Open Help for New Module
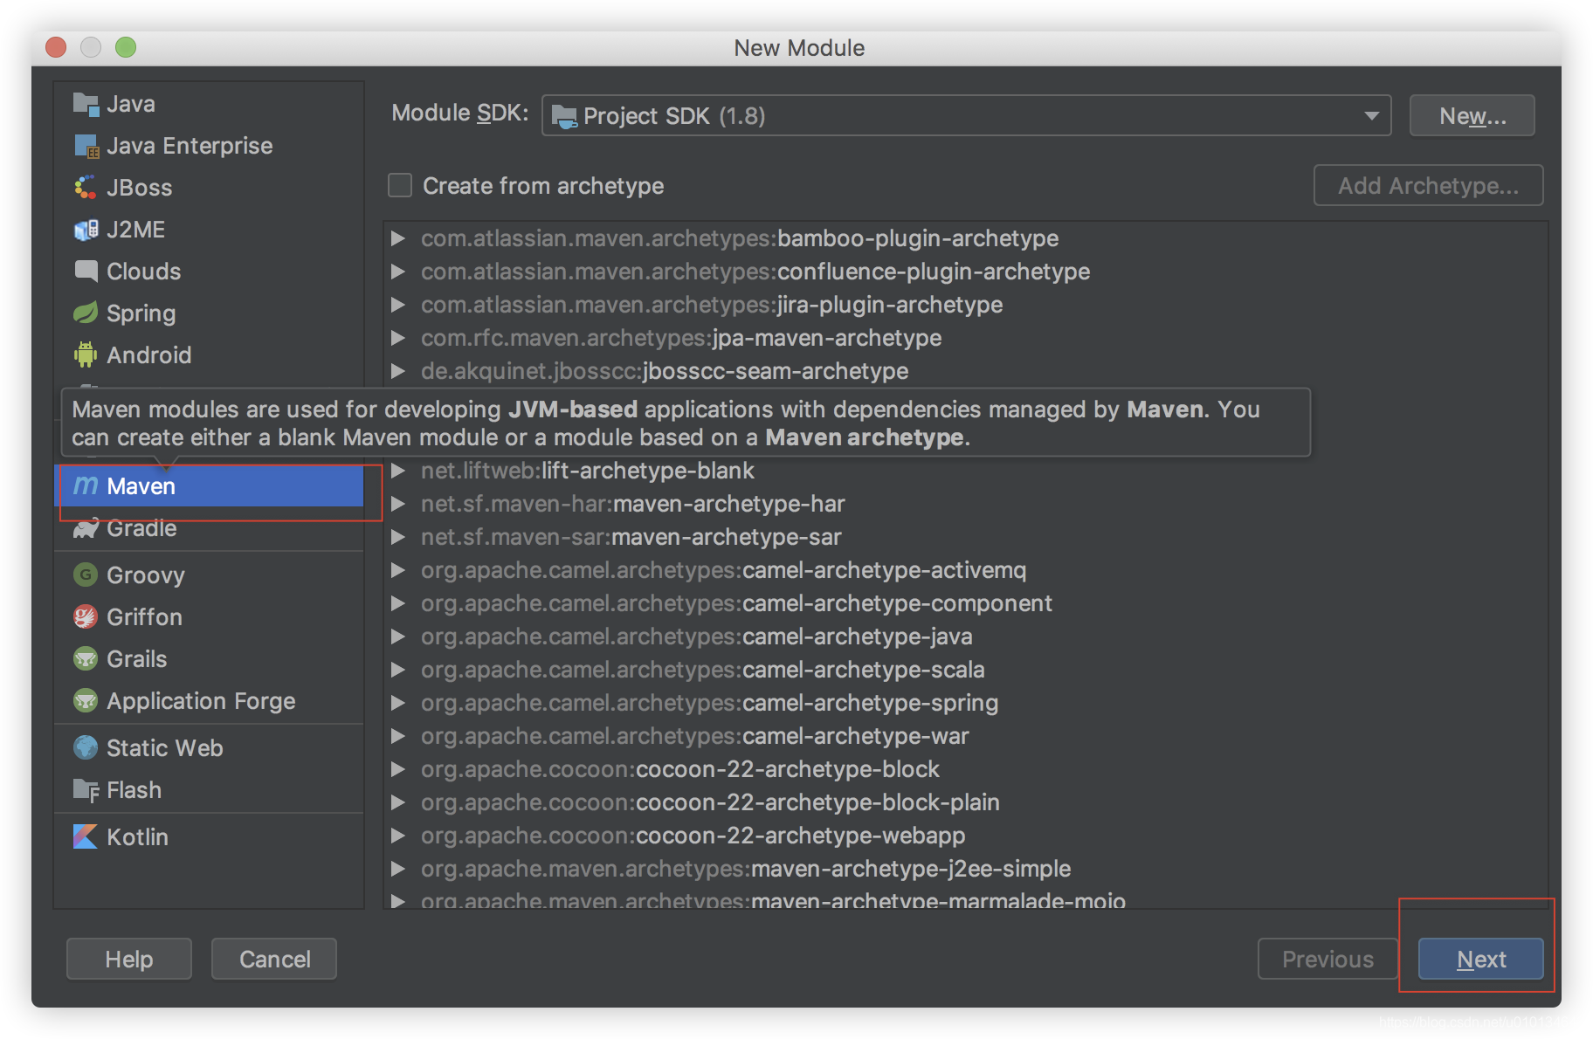Image resolution: width=1593 pixels, height=1039 pixels. click(x=129, y=959)
